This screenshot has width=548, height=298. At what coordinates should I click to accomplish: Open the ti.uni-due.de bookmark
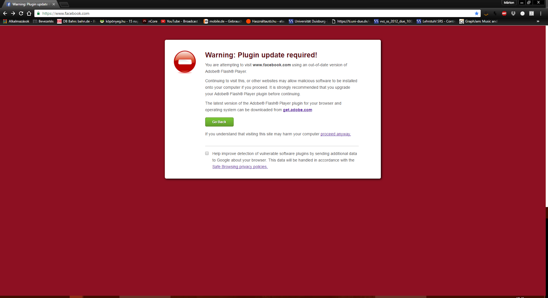pos(351,21)
